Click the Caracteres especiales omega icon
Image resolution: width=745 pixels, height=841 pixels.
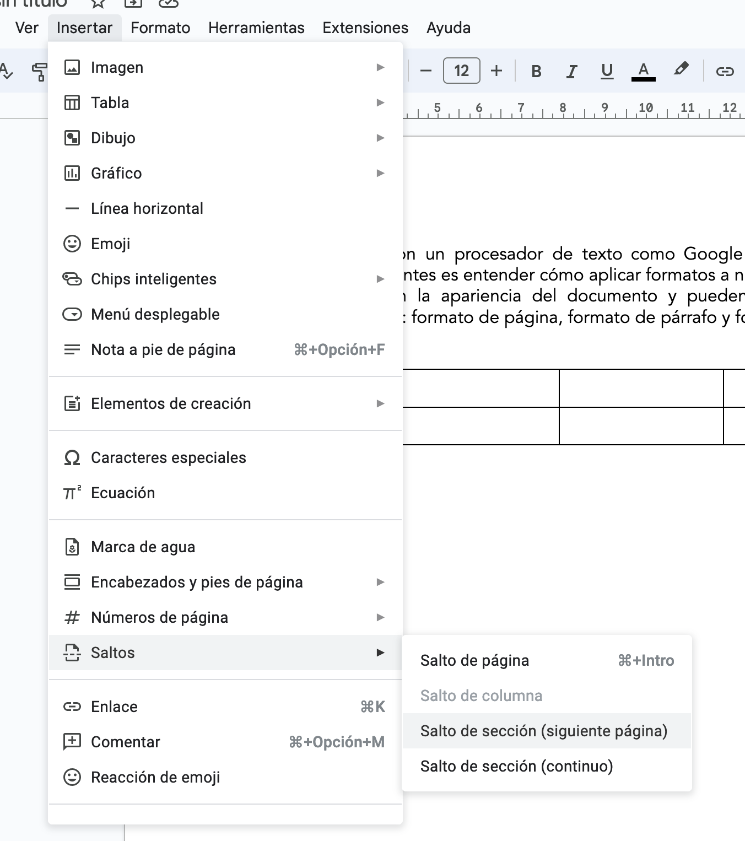coord(72,457)
